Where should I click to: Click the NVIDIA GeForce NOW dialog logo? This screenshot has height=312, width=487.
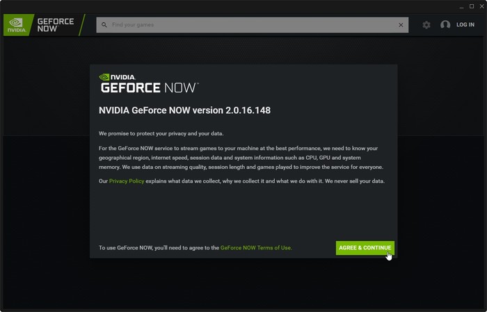(149, 83)
